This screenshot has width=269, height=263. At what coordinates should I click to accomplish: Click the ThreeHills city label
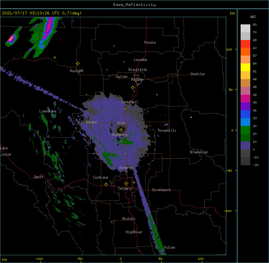167,131
